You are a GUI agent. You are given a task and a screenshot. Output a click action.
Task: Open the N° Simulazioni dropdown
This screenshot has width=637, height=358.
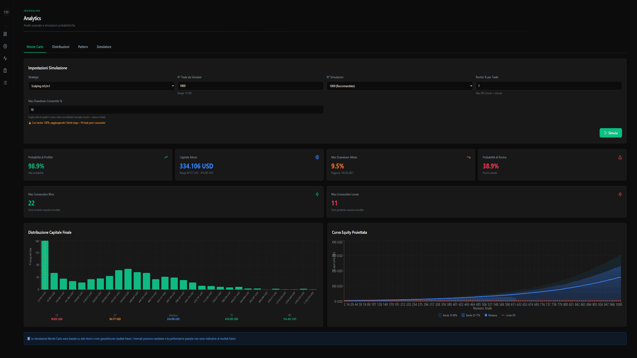400,86
